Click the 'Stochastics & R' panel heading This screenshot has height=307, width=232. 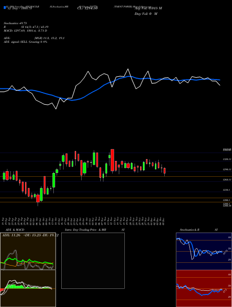pyautogui.click(x=190, y=230)
